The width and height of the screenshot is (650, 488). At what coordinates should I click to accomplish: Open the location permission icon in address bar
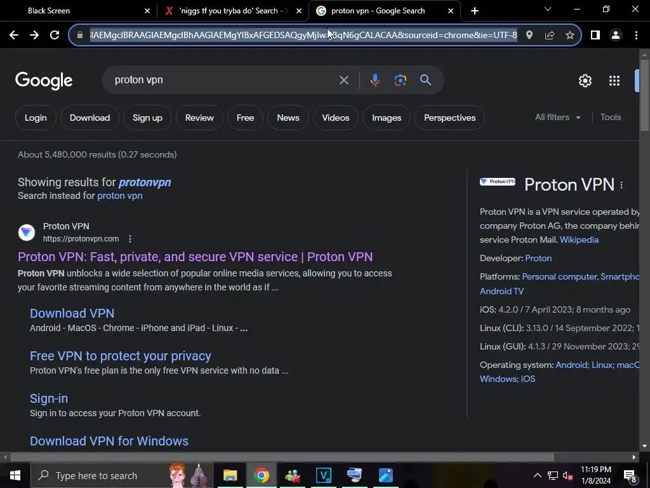pyautogui.click(x=529, y=36)
